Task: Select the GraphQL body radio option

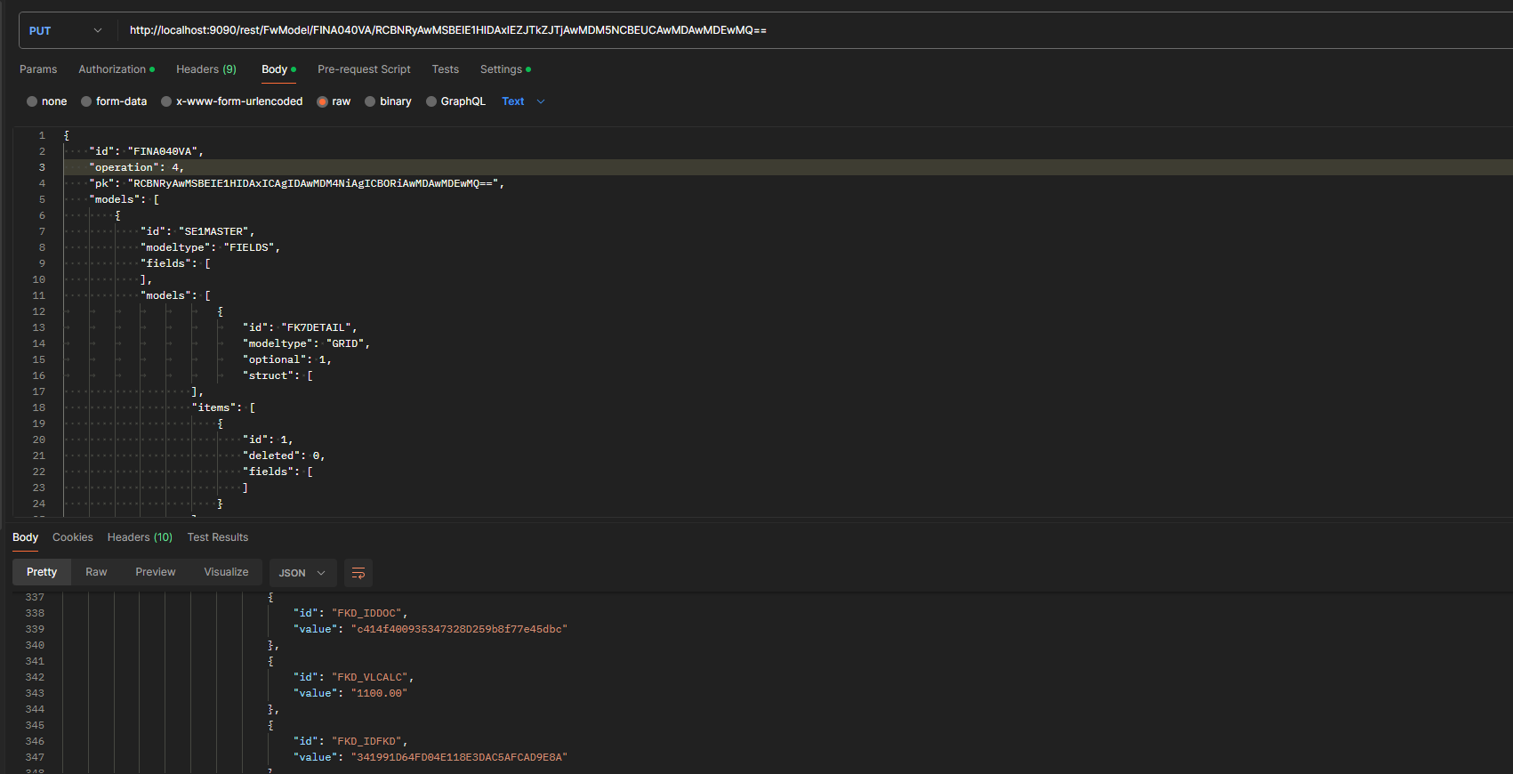Action: 431,101
